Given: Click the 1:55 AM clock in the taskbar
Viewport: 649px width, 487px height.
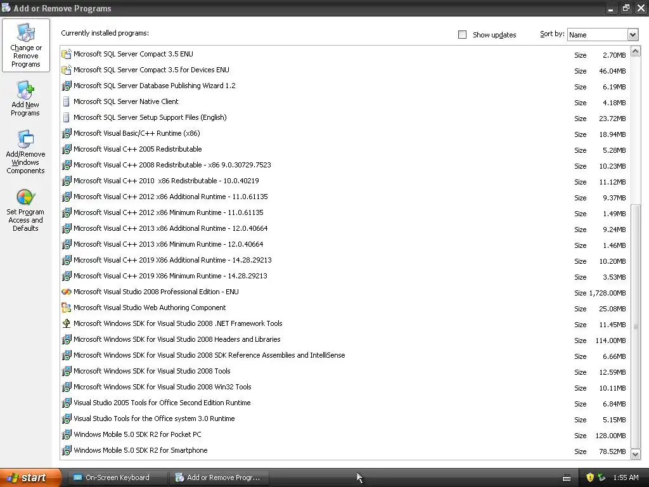Looking at the screenshot, I should [626, 477].
